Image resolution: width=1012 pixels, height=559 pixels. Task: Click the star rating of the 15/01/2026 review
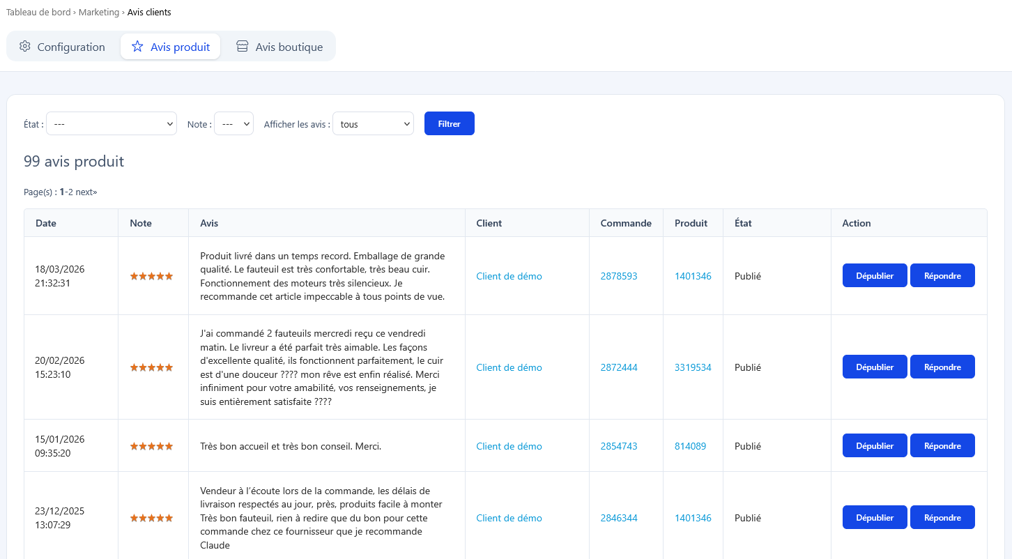tap(151, 446)
